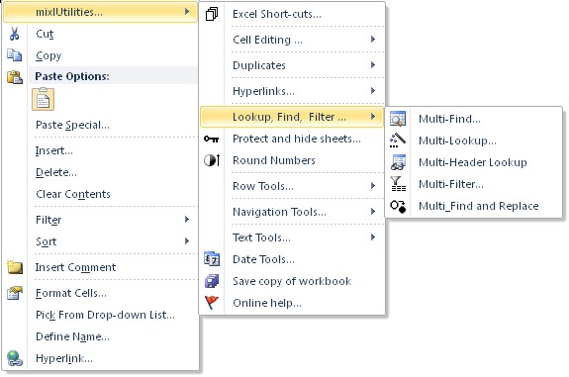
Task: Click the Date Tools calendar icon
Action: [x=212, y=259]
